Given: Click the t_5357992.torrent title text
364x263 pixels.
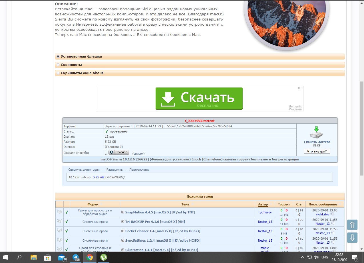Looking at the screenshot, I should (x=200, y=121).
